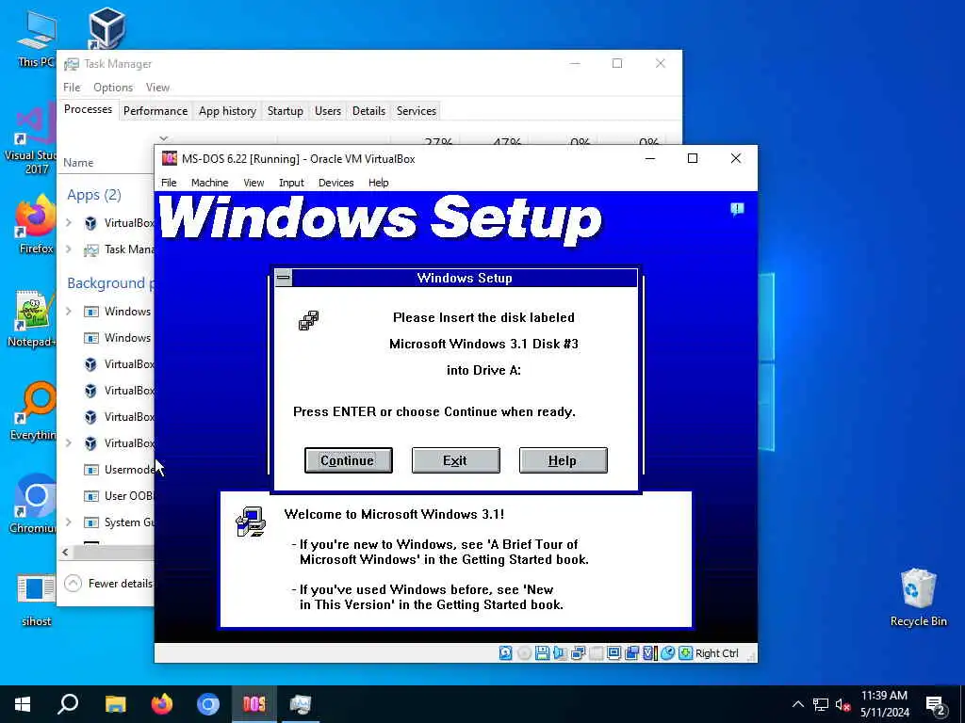Click the display monitor status bar icon
This screenshot has height=723, width=965.
point(613,653)
